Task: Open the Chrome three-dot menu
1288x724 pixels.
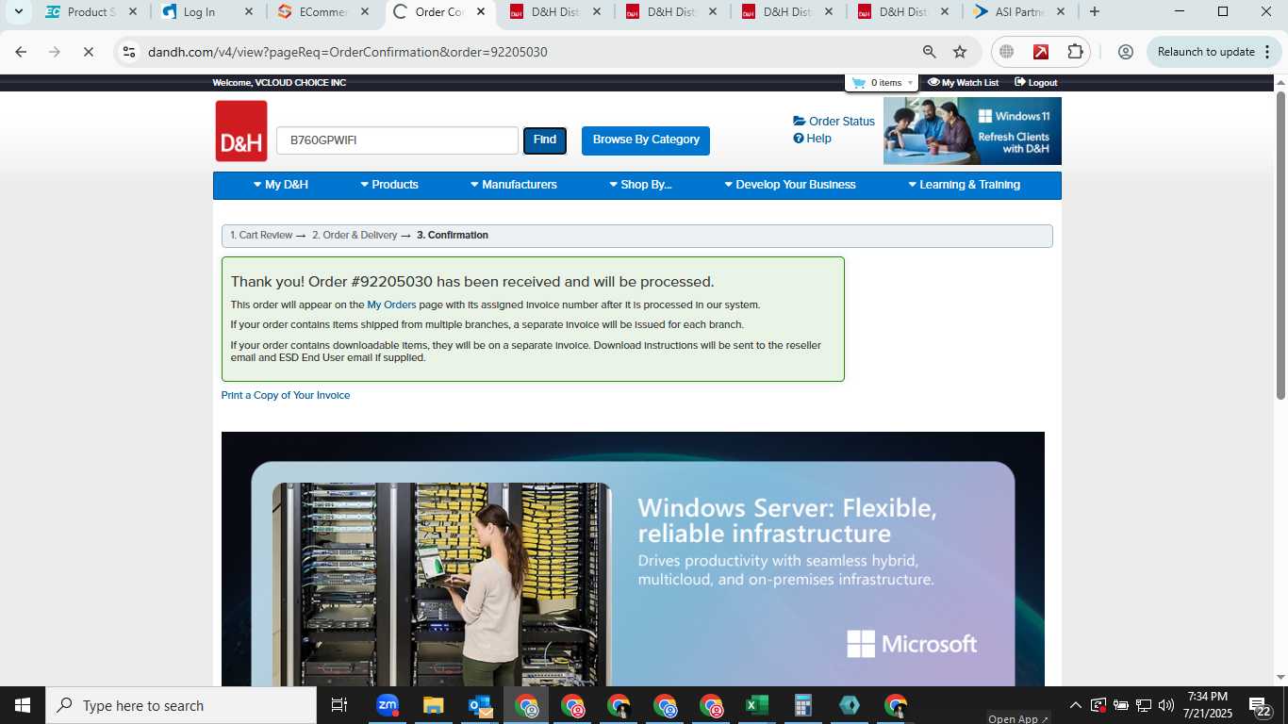Action: point(1265,52)
